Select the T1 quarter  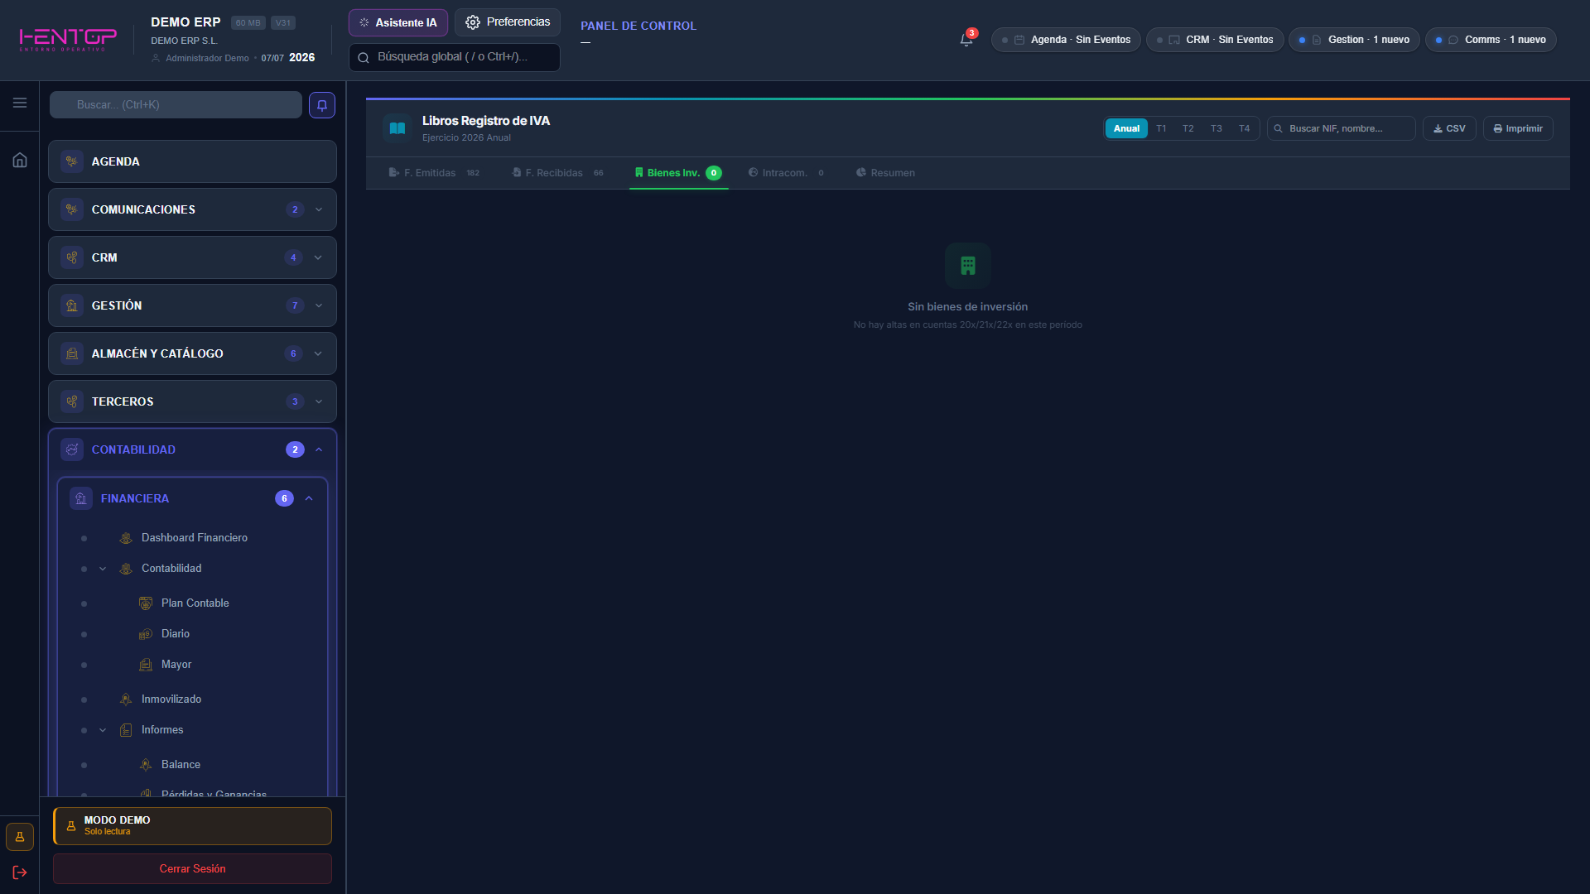coord(1161,128)
